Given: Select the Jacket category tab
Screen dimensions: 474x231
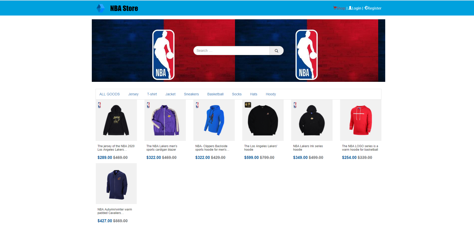Looking at the screenshot, I should [171, 94].
